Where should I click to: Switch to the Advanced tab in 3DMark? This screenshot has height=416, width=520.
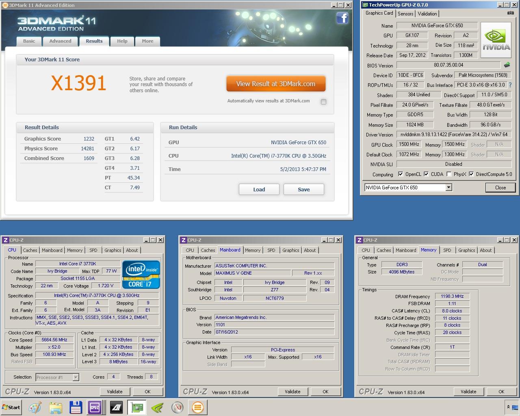coord(60,41)
